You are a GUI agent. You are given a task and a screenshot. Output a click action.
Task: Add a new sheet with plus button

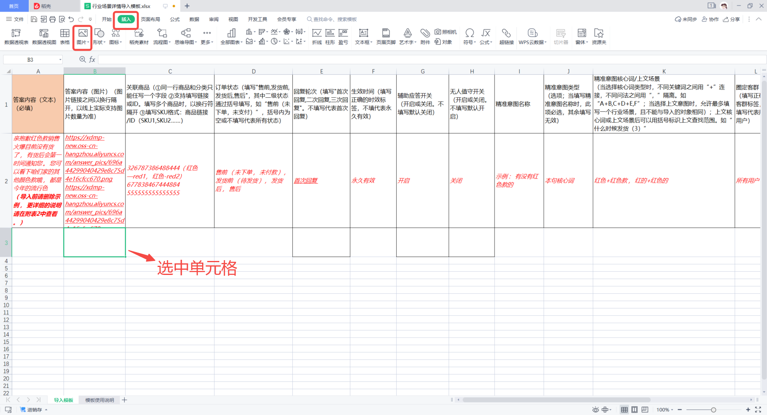[x=125, y=400]
